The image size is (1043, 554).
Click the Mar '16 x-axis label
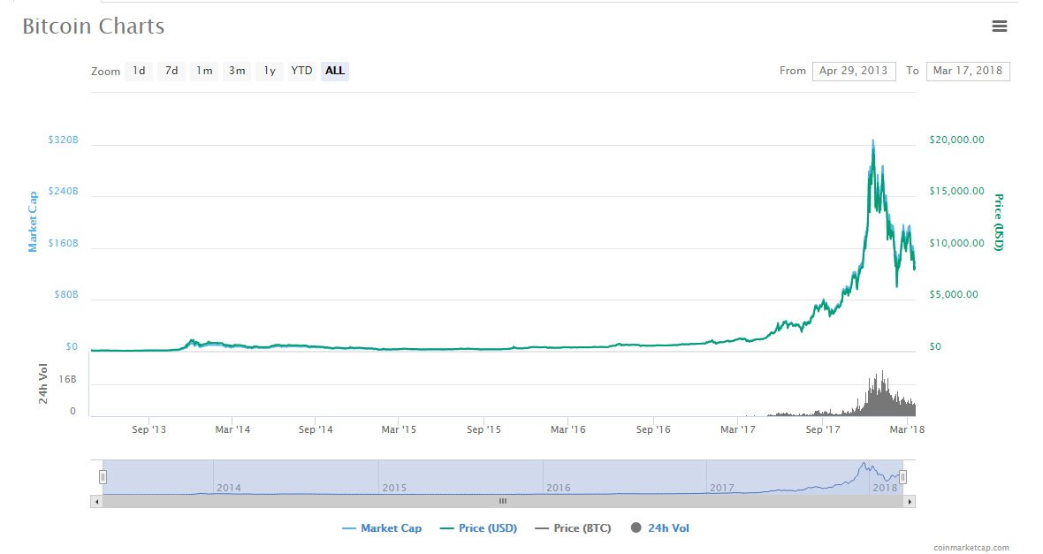[568, 429]
